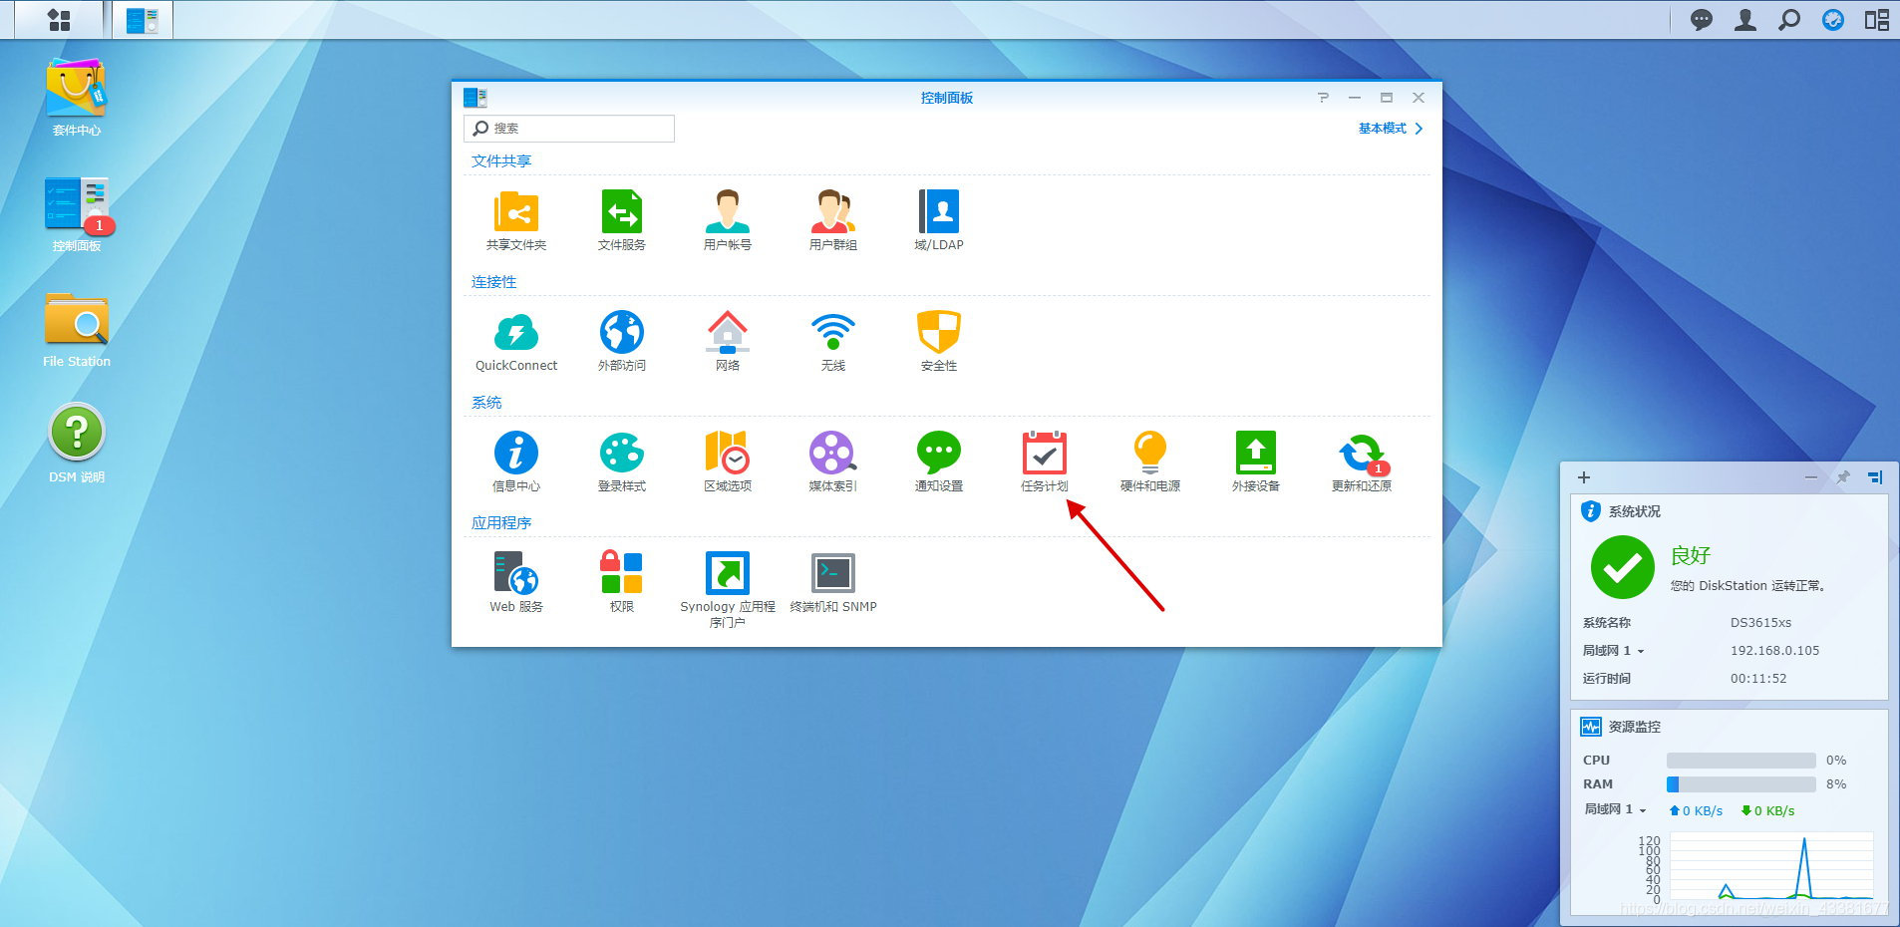Pin the widget panel
This screenshot has width=1900, height=927.
[x=1843, y=477]
